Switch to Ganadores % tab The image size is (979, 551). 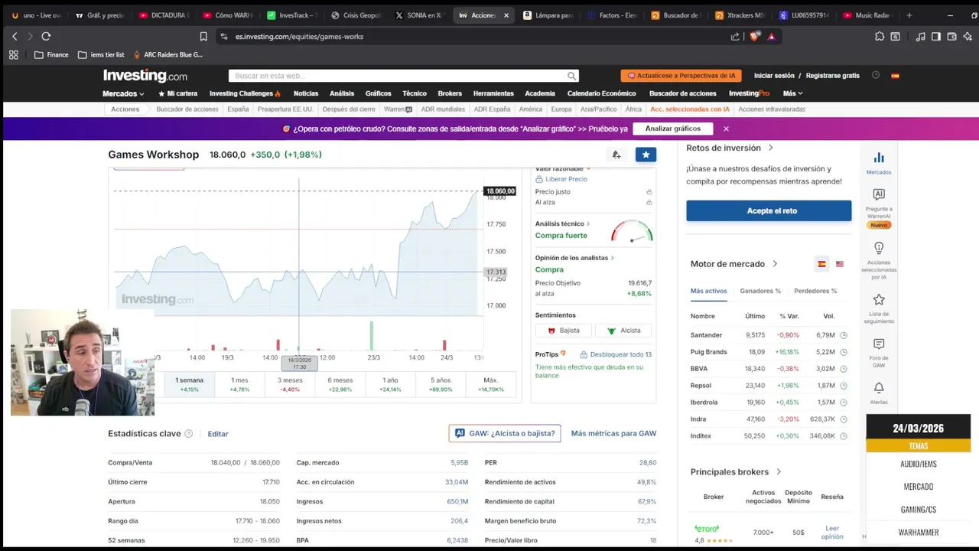(x=760, y=291)
